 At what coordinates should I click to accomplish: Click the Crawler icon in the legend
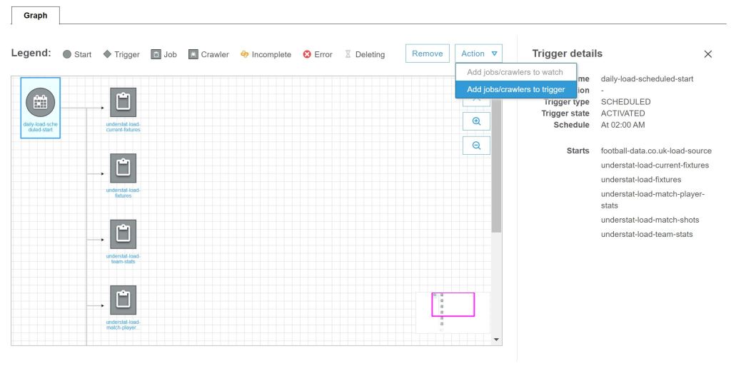coord(193,54)
